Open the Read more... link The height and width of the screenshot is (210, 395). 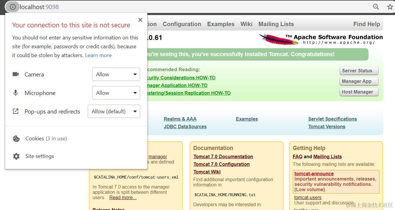pos(123,197)
